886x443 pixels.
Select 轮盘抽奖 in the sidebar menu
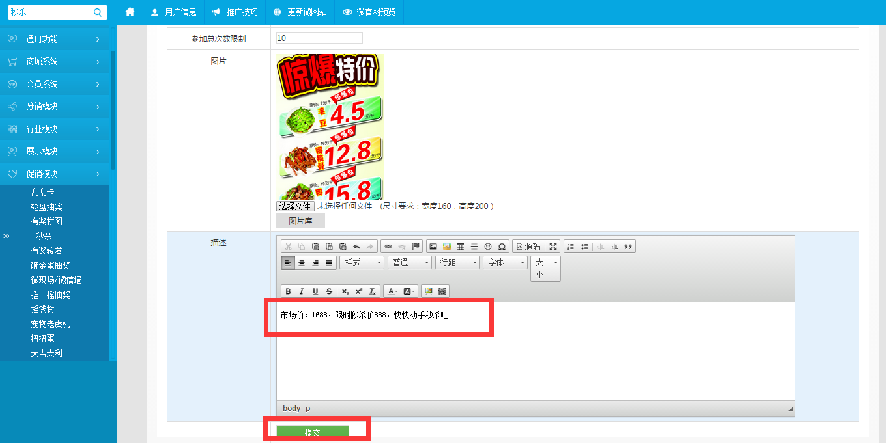47,207
